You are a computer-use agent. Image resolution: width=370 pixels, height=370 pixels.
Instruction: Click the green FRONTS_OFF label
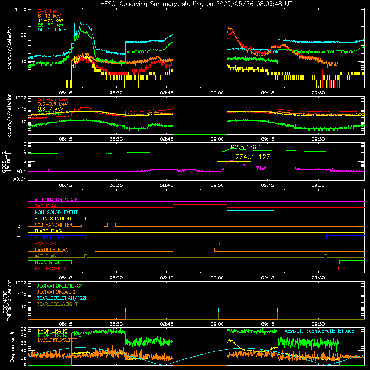(x=49, y=262)
